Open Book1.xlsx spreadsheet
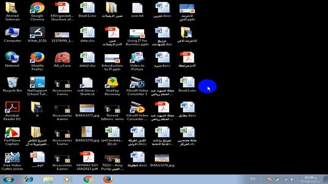Image resolution: width=328 pixels, height=184 pixels. (87, 10)
